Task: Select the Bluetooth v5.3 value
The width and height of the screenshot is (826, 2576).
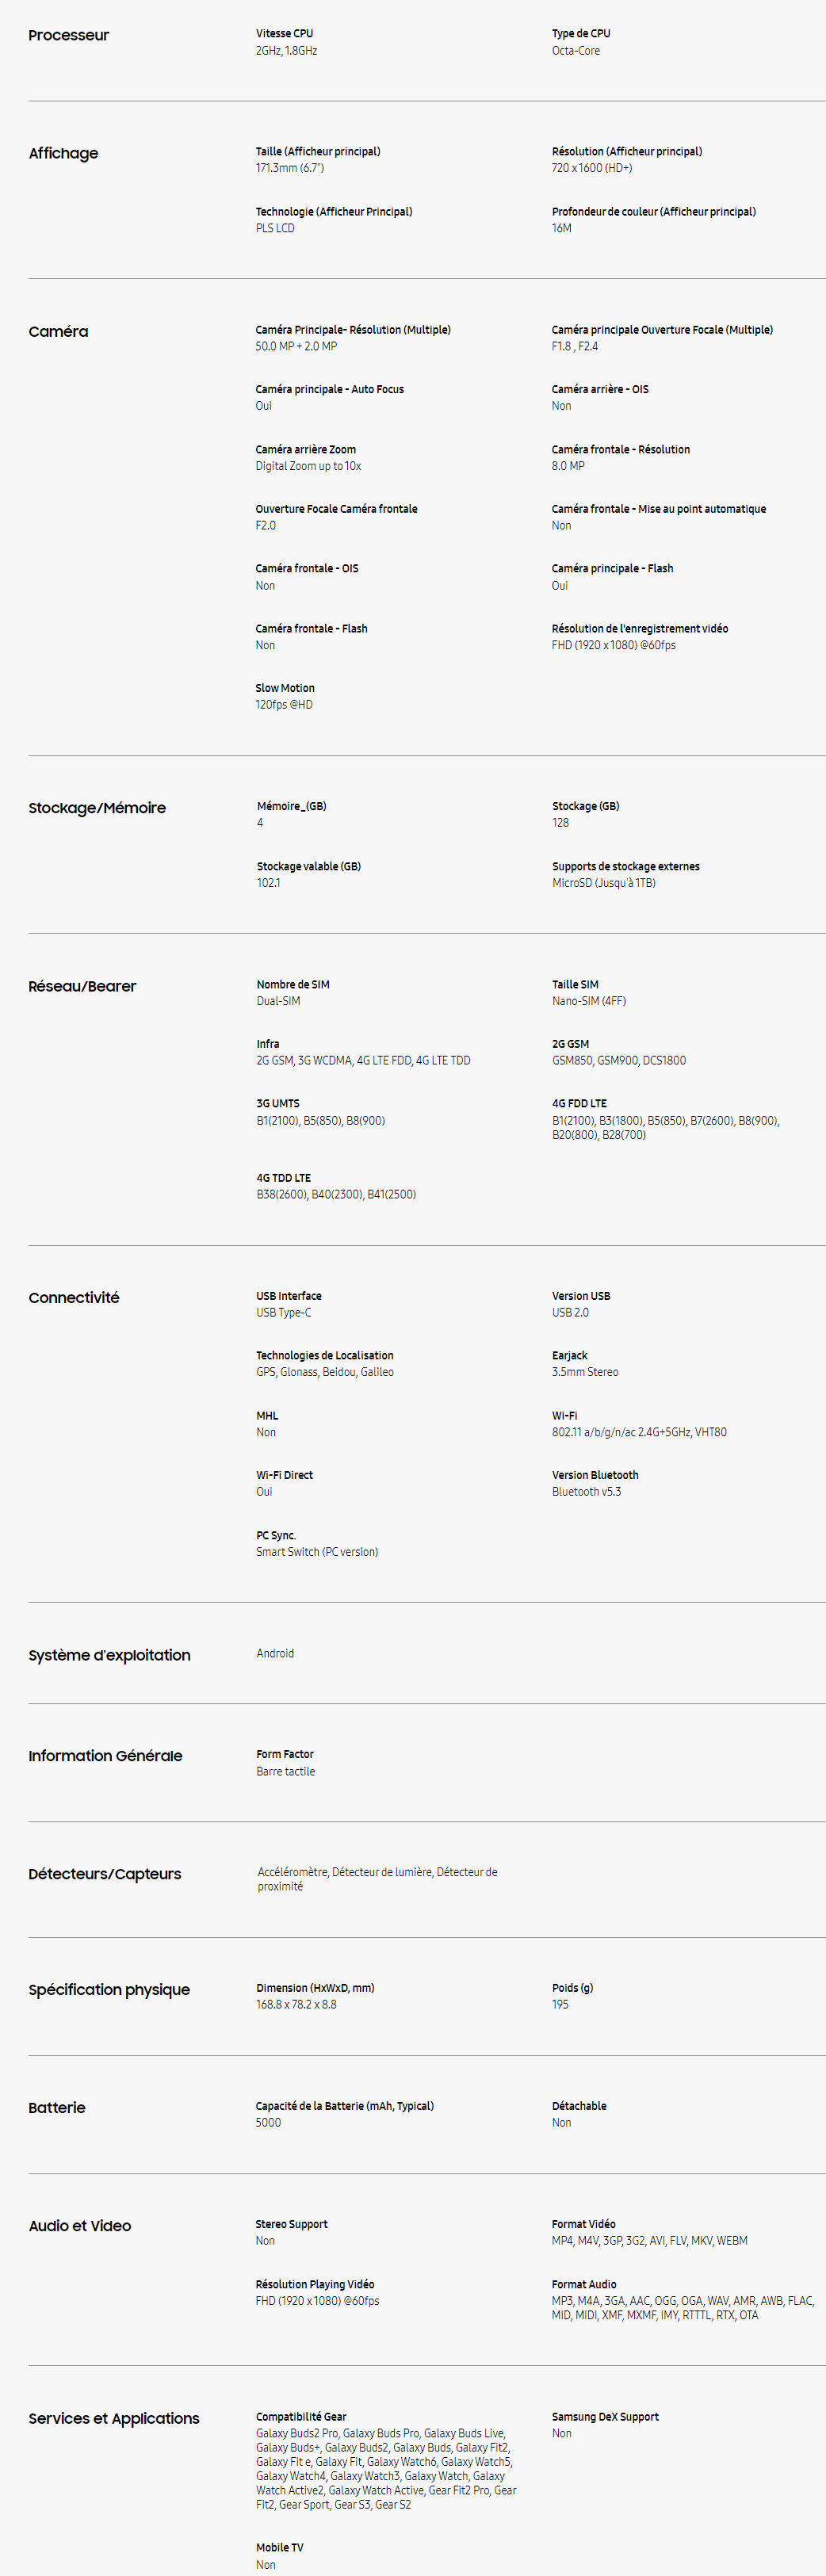Action: [x=586, y=1491]
